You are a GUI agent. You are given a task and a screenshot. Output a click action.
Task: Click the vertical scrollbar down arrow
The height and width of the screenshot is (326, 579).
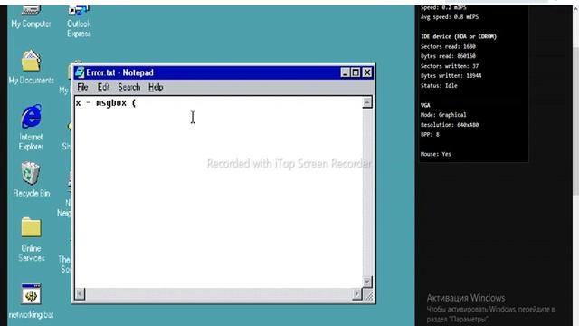pos(367,282)
